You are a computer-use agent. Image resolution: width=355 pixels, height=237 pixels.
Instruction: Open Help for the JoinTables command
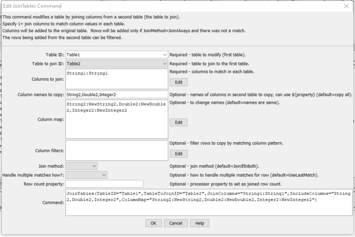(199, 223)
